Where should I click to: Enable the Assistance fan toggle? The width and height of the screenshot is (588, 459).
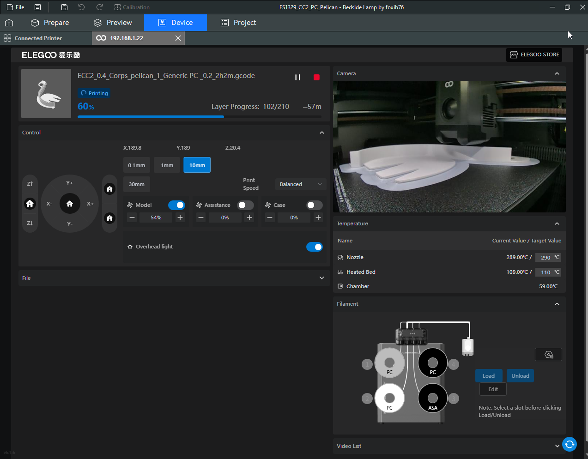click(245, 205)
